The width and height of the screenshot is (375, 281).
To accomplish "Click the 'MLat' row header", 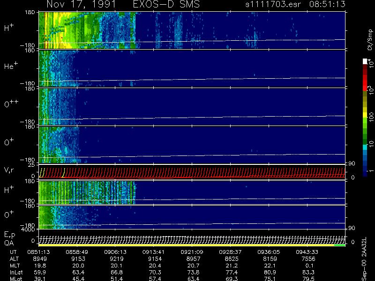I will tap(16, 279).
